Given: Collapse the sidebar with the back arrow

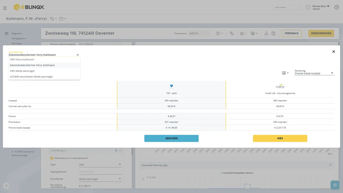Looking at the screenshot, I should coord(6,186).
